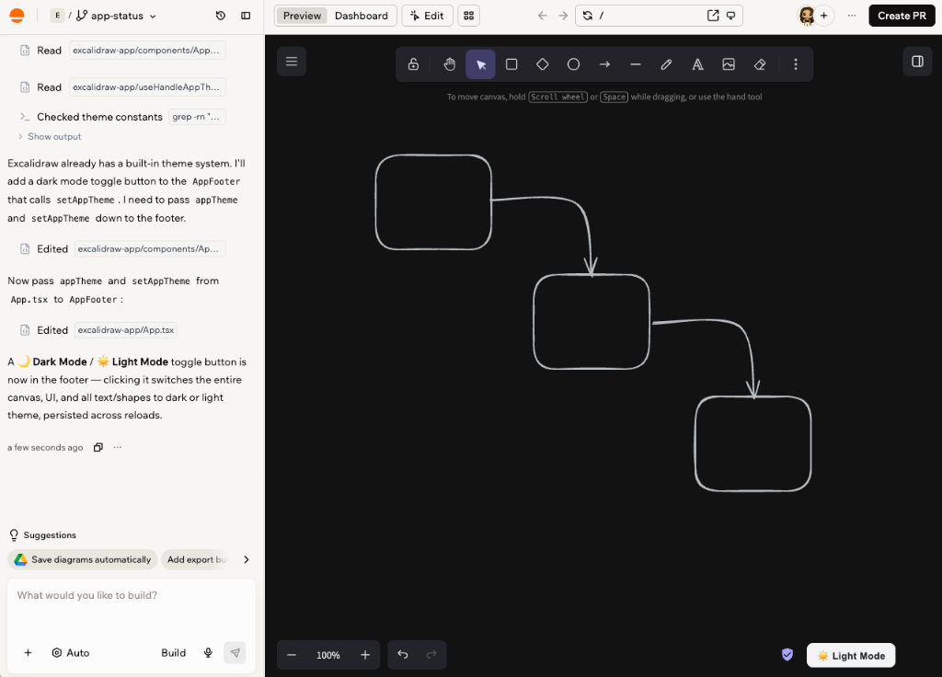Open the Build mode selector
The image size is (942, 677).
(173, 652)
